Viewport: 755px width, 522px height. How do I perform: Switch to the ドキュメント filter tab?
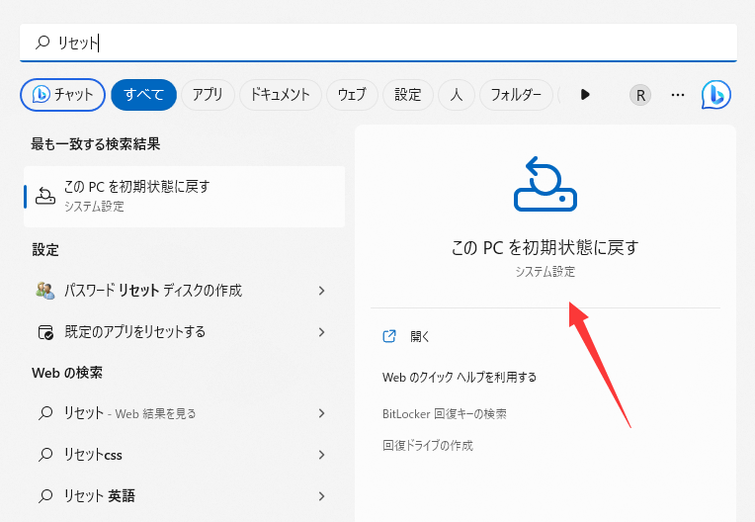click(x=281, y=94)
